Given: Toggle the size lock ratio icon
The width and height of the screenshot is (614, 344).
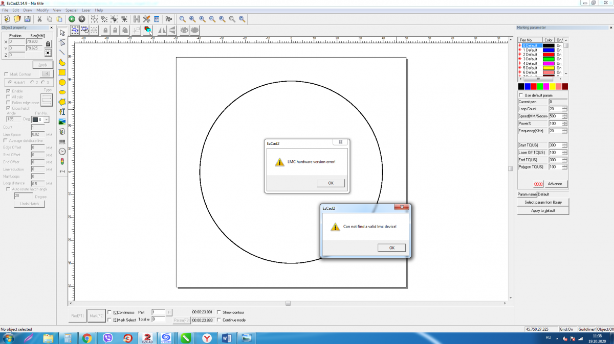Looking at the screenshot, I should coord(48,44).
